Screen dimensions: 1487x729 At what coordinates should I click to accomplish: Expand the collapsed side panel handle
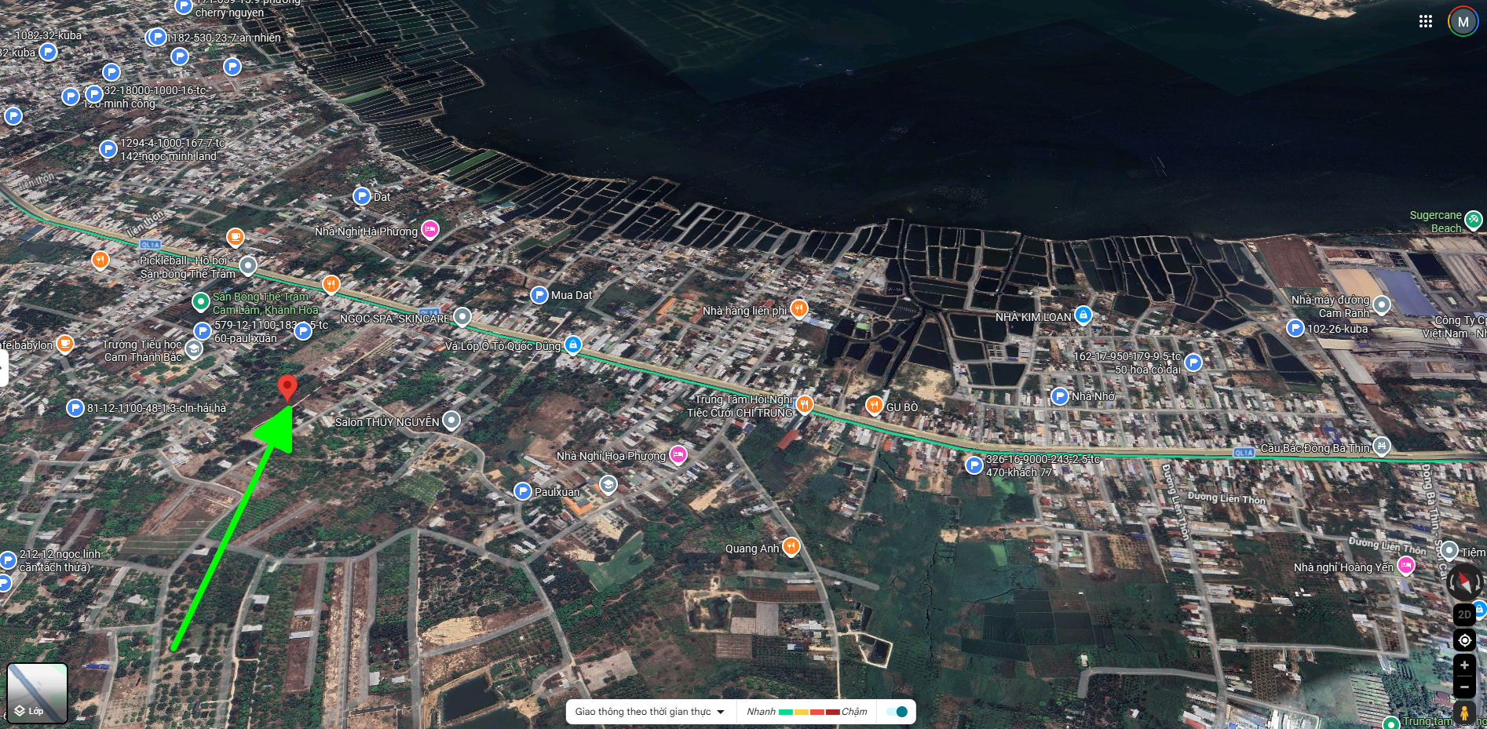(4, 368)
